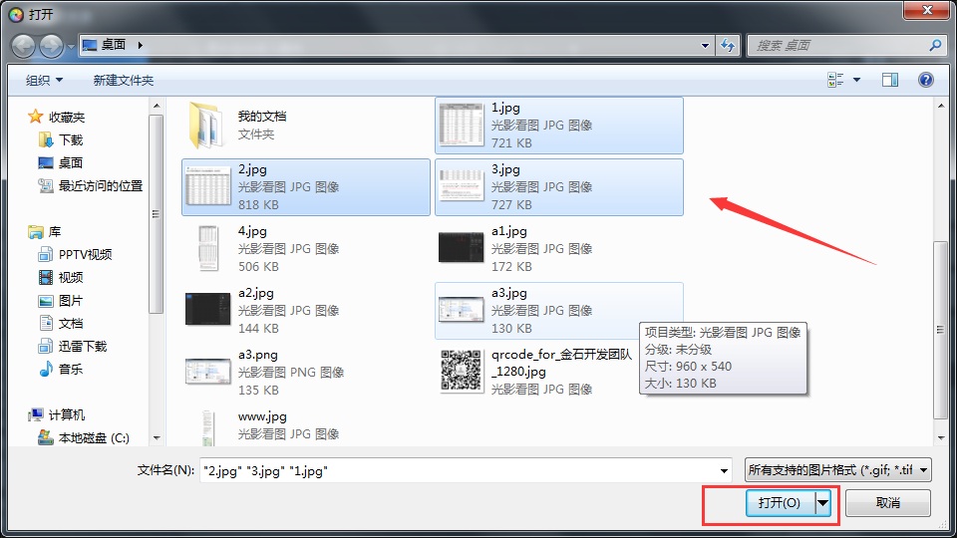Expand the 打开 button split arrow
This screenshot has width=957, height=538.
click(x=823, y=503)
